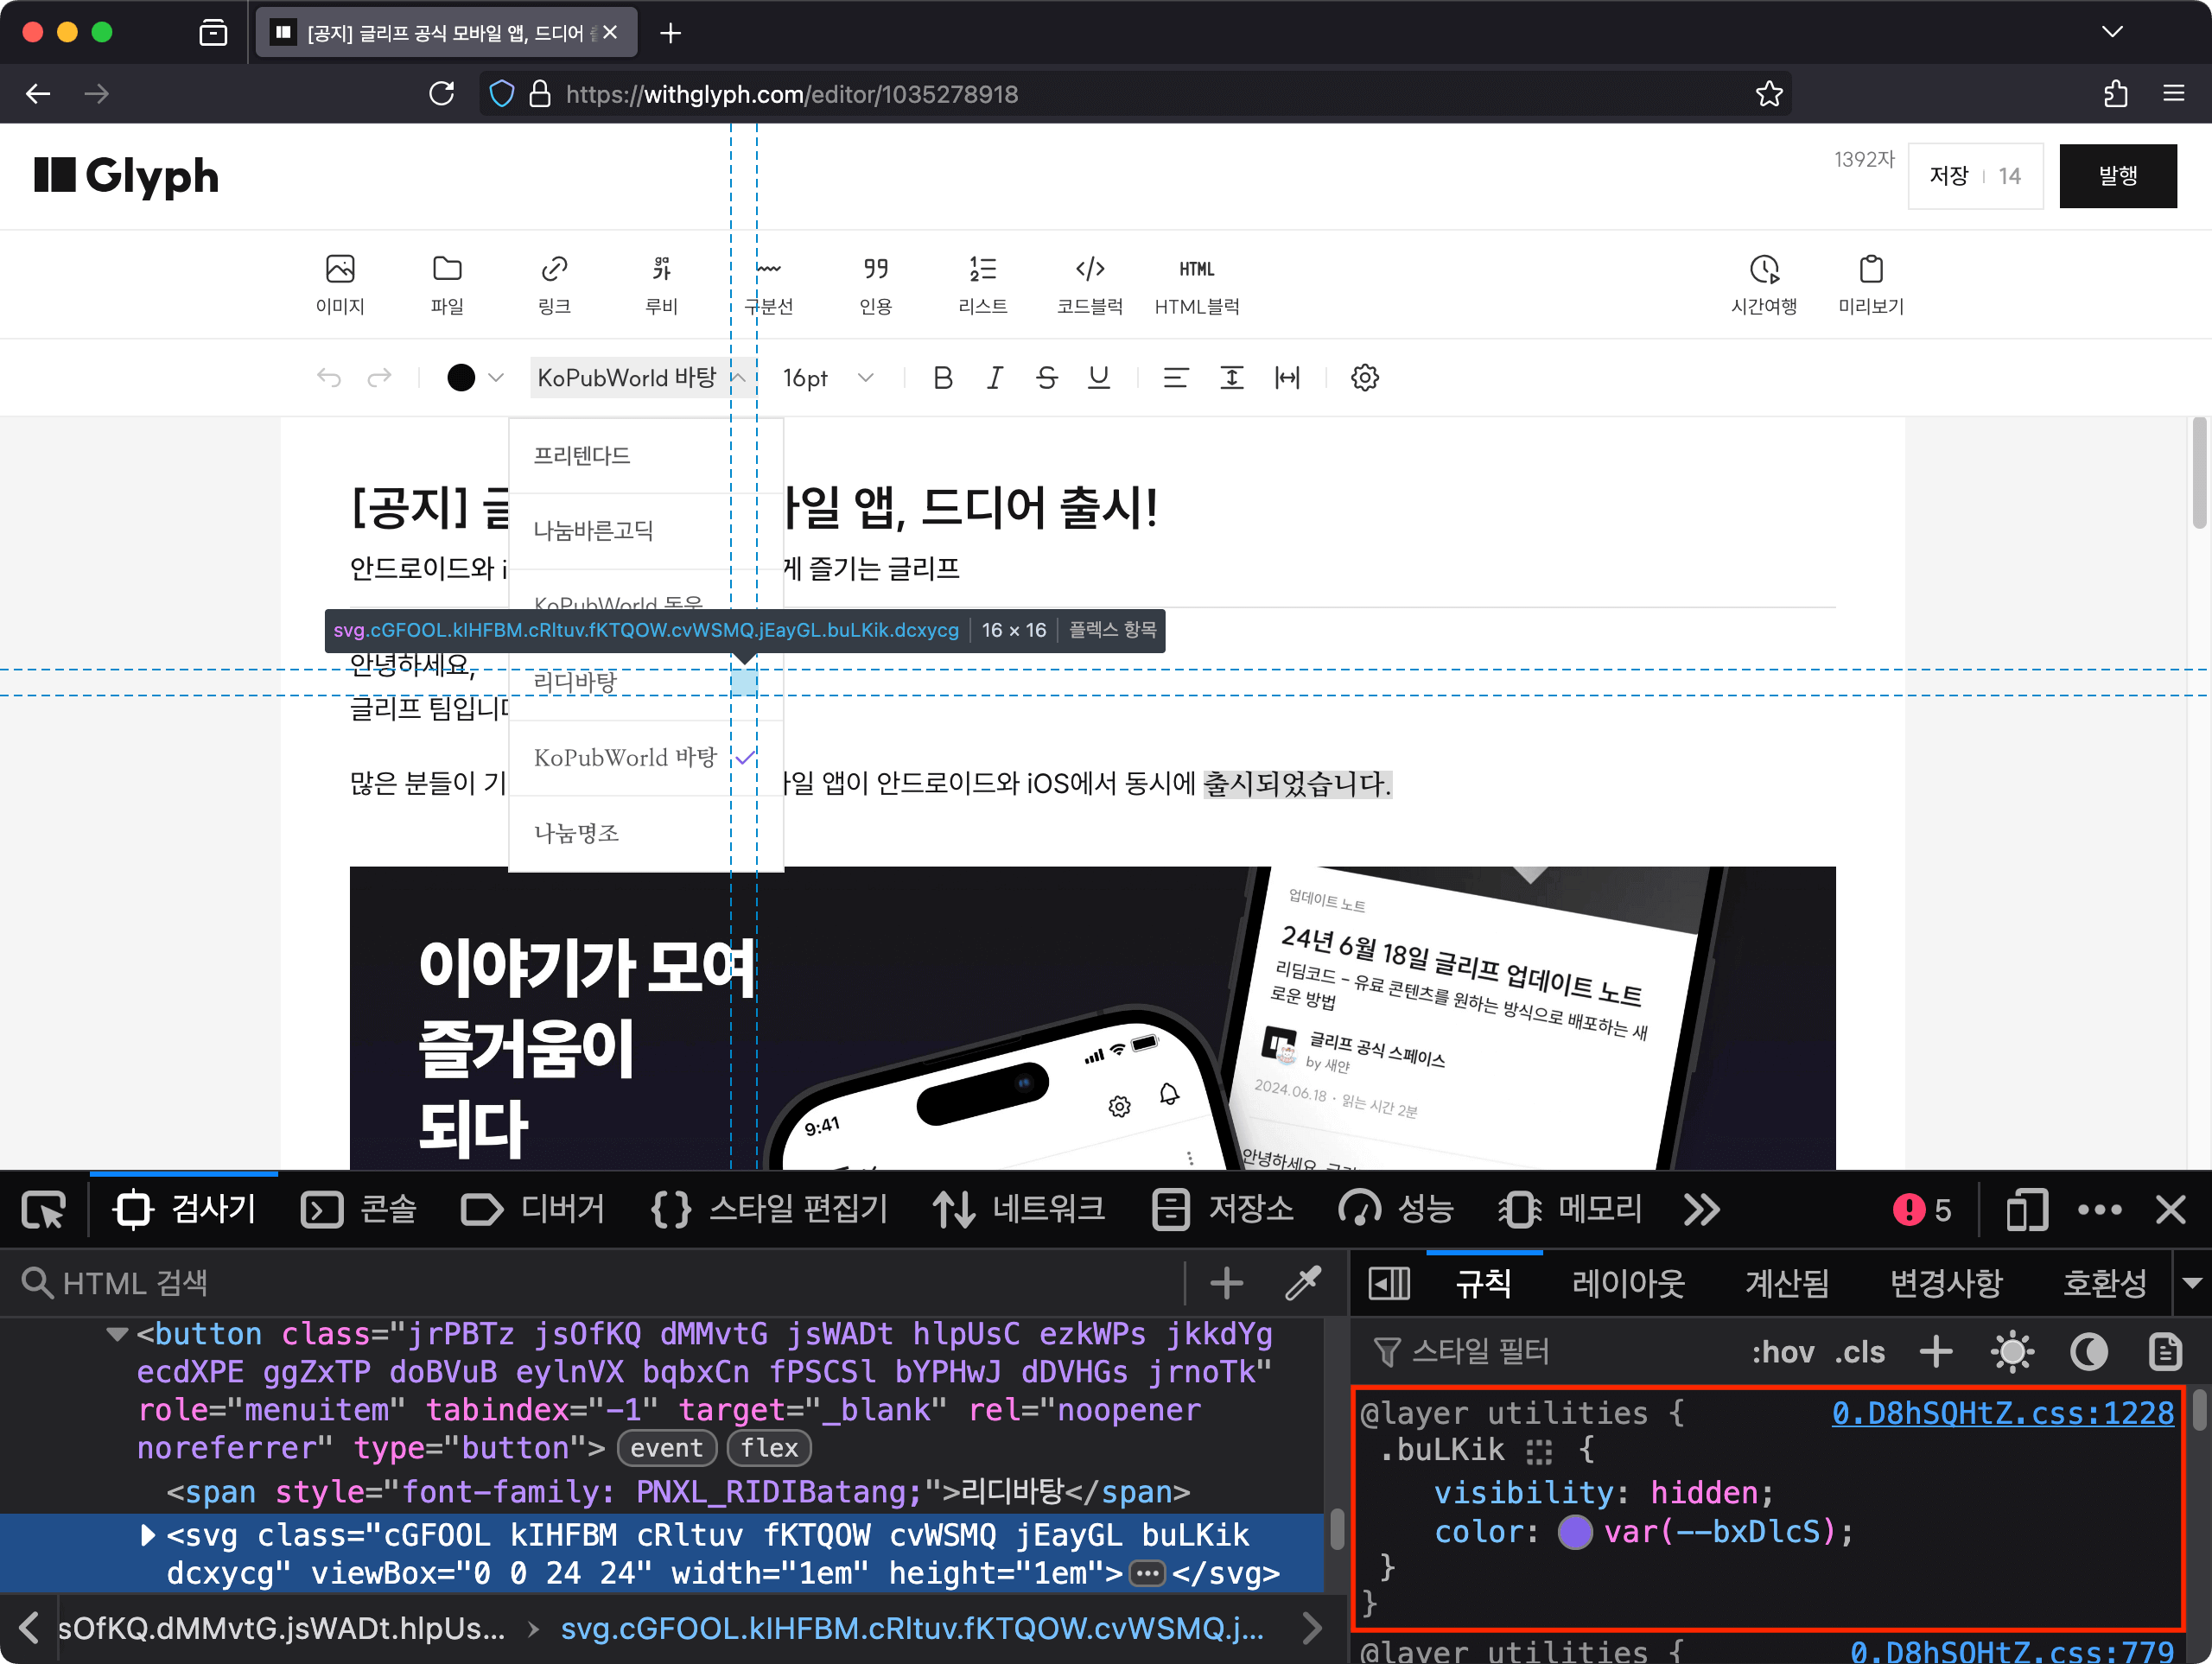Toggle dark color scheme simulation

coord(2088,1352)
